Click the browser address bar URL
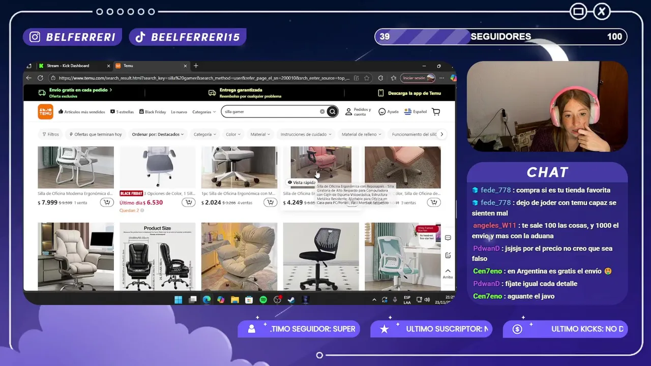The height and width of the screenshot is (366, 651). (x=203, y=78)
